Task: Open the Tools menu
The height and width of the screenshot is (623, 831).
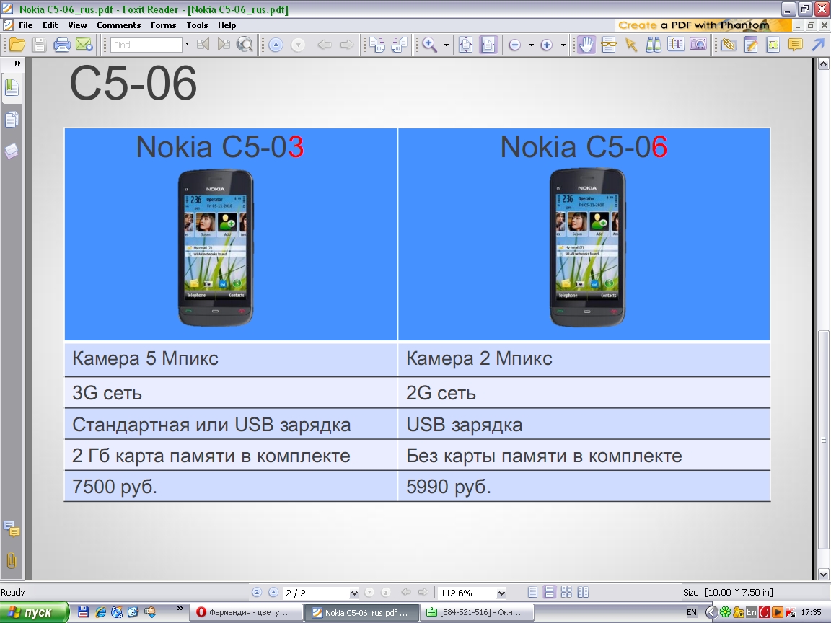Action: 197,25
